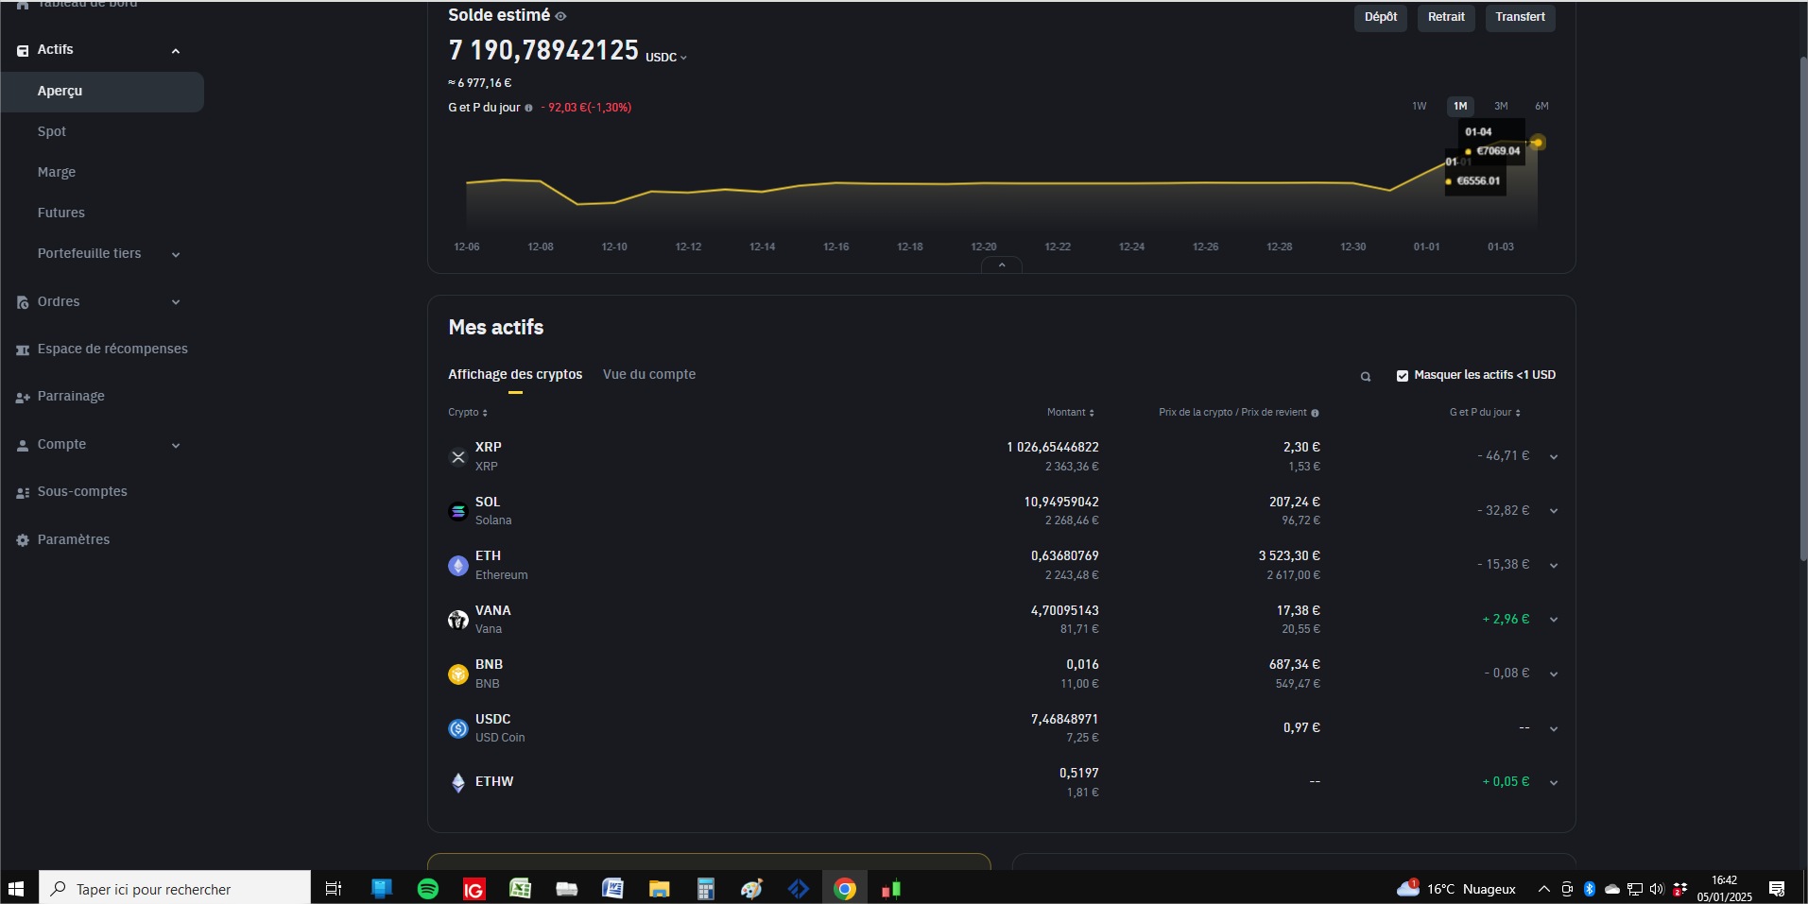1808x904 pixels.
Task: Click the search magnifier in Mes actifs
Action: [x=1366, y=376]
